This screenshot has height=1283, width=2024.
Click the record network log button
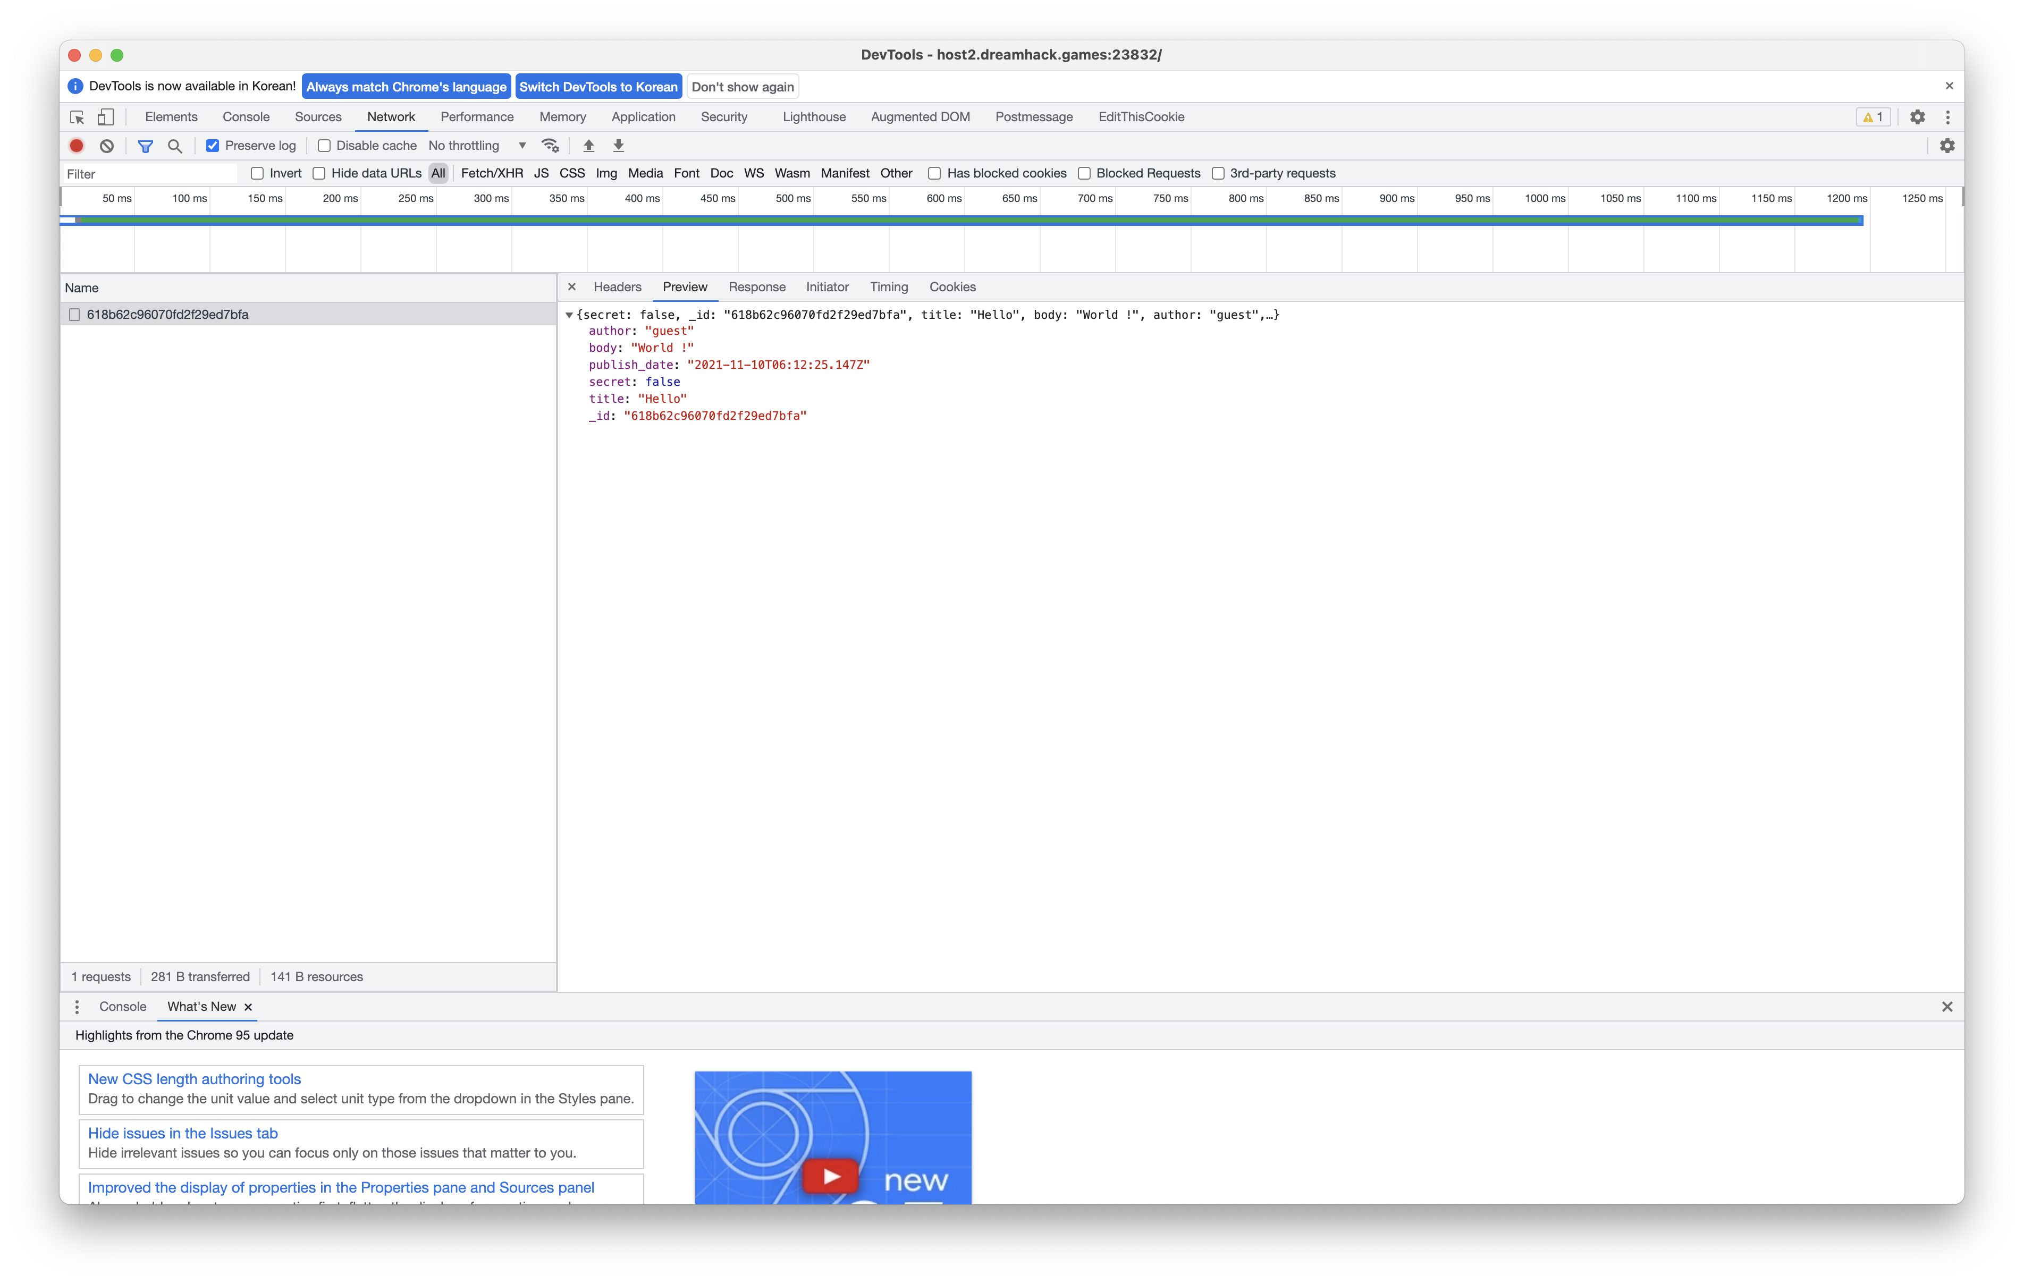point(77,146)
